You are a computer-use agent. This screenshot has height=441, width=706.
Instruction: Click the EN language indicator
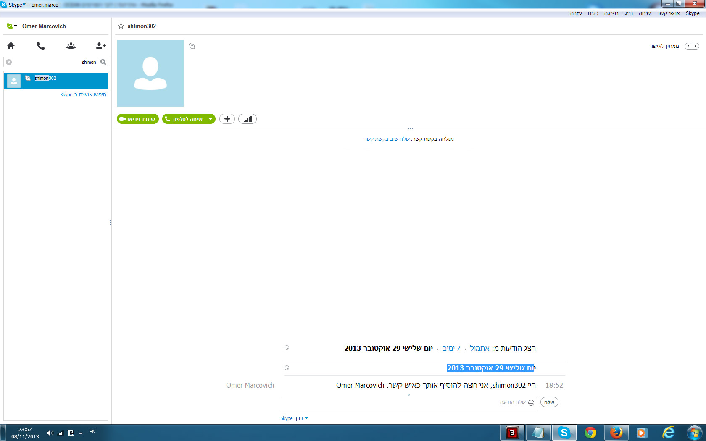pos(92,432)
